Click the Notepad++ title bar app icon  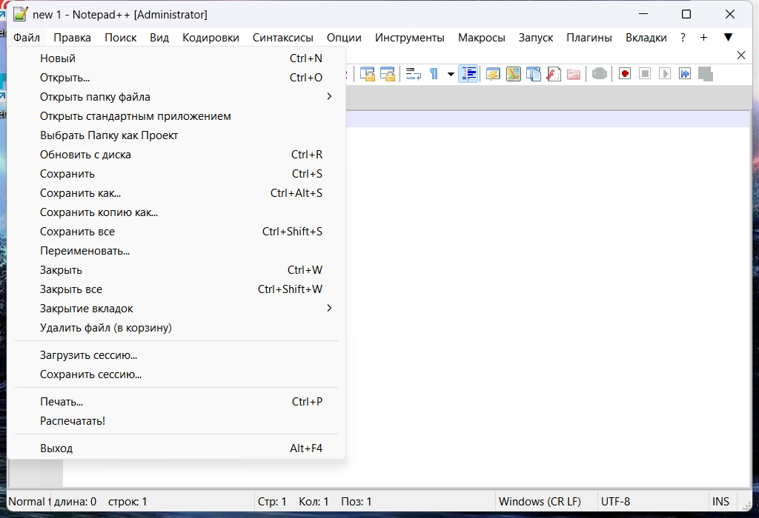[20, 14]
